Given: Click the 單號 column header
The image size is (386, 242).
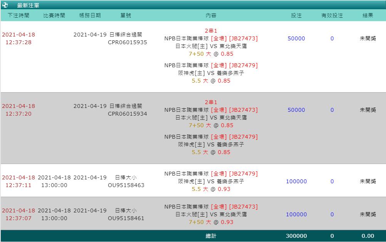Looking at the screenshot, I should [126, 15].
